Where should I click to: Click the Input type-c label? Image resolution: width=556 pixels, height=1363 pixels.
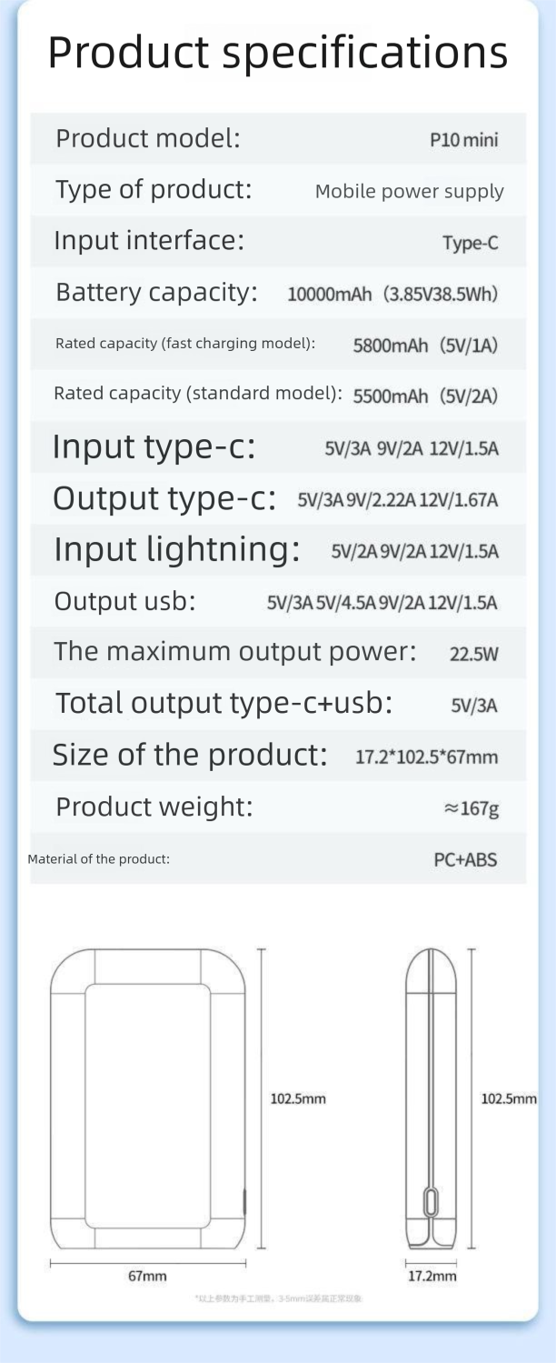154,447
